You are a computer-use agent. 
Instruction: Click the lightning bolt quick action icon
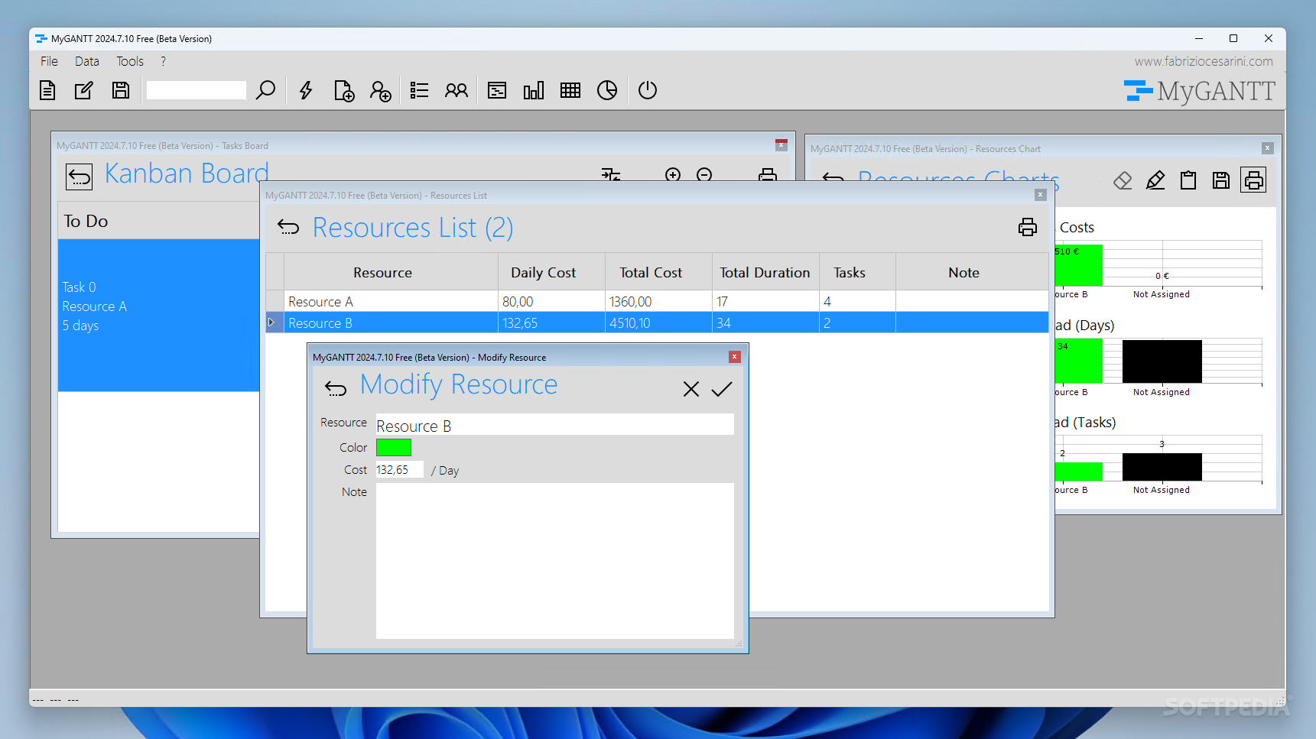(x=306, y=90)
